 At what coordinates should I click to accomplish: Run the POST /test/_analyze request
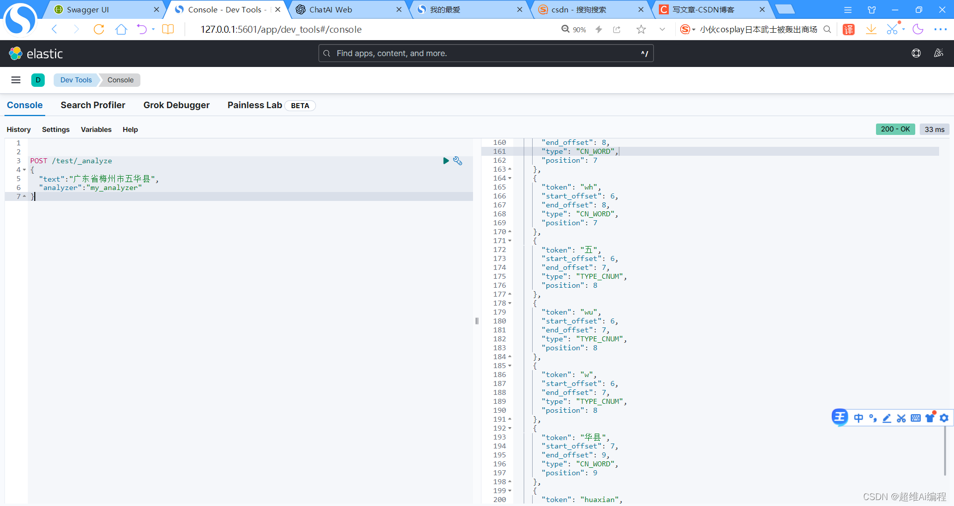[446, 161]
